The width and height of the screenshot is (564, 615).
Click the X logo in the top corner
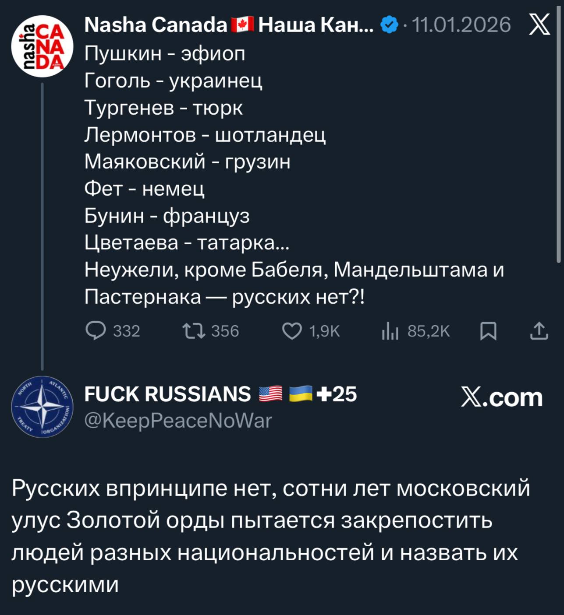(x=539, y=25)
